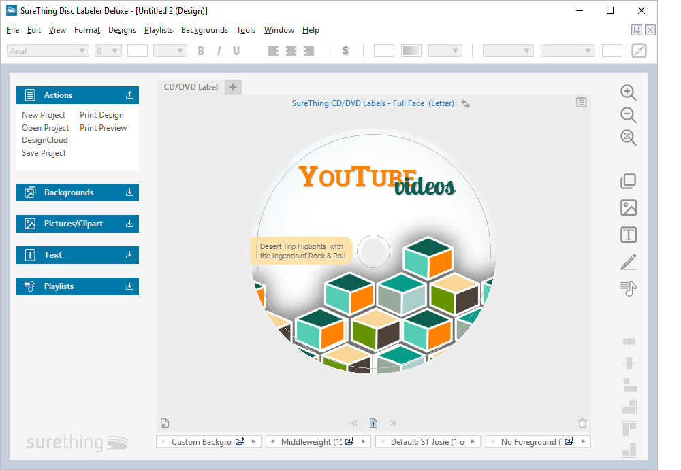Toggle italic text formatting
Image resolution: width=681 pixels, height=470 pixels.
tap(219, 50)
